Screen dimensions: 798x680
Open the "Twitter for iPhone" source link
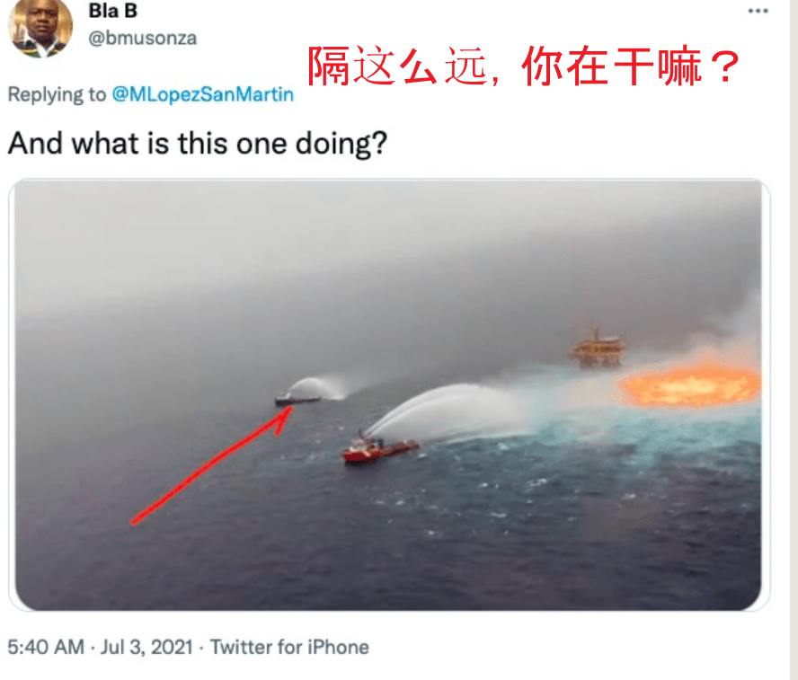coord(289,648)
